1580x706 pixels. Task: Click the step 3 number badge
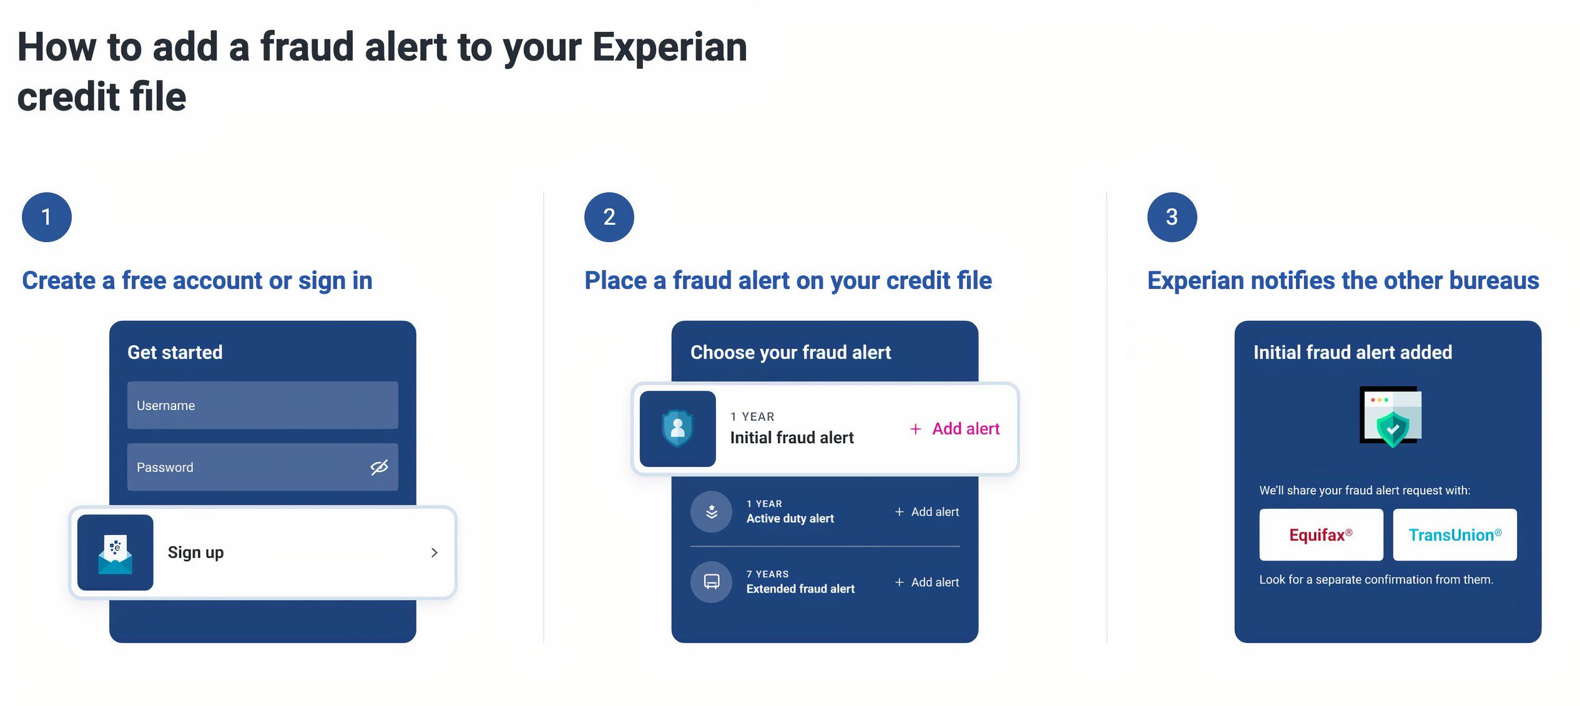coord(1172,217)
